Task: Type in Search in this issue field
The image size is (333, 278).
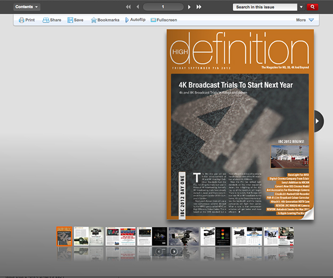Action: tap(265, 7)
